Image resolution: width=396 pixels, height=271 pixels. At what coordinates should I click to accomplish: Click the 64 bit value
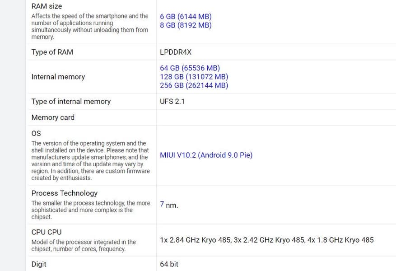(x=169, y=264)
